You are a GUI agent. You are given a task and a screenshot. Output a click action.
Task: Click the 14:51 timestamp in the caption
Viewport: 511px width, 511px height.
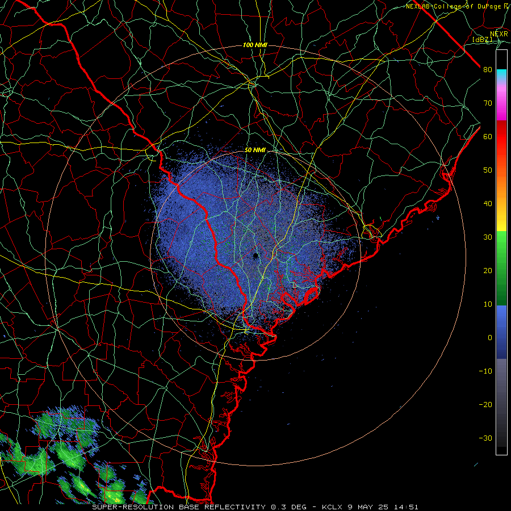[406, 507]
